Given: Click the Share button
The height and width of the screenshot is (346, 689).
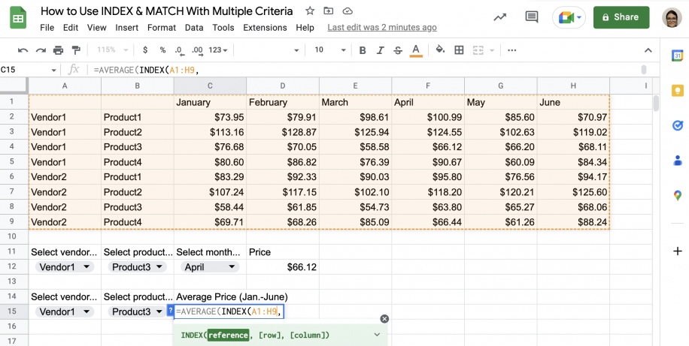Looking at the screenshot, I should point(621,17).
